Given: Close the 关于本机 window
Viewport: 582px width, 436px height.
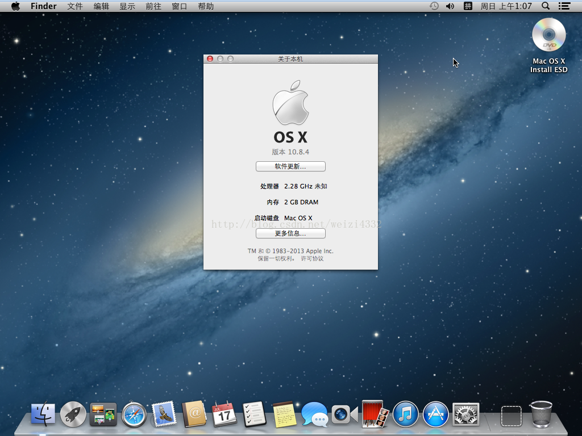Looking at the screenshot, I should (210, 59).
